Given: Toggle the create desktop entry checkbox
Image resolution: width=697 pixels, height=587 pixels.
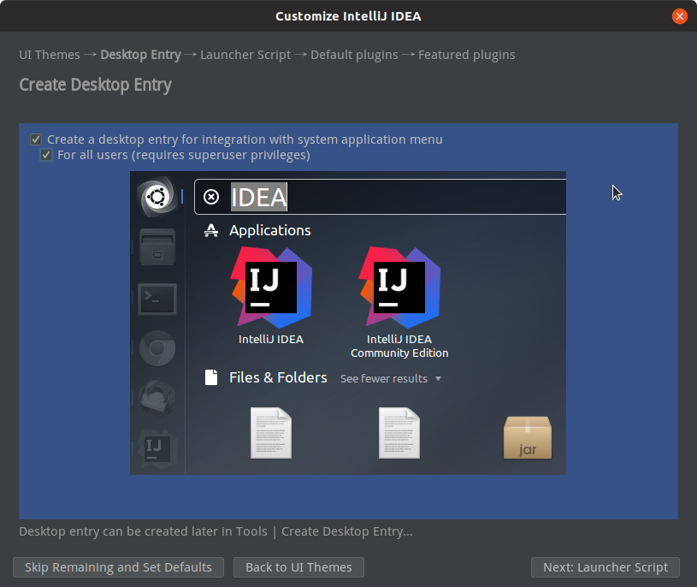Looking at the screenshot, I should 36,139.
